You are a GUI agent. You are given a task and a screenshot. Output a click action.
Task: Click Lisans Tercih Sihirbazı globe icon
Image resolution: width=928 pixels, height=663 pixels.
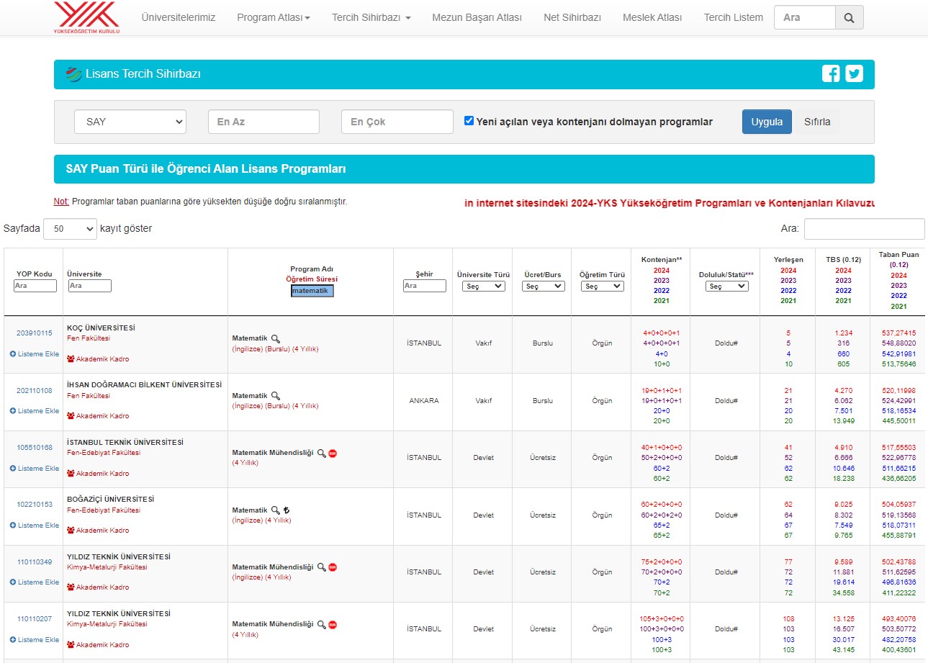point(73,74)
